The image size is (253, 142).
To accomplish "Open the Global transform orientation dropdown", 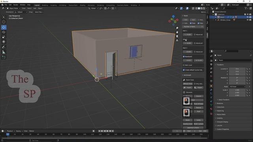I will click(93, 8).
